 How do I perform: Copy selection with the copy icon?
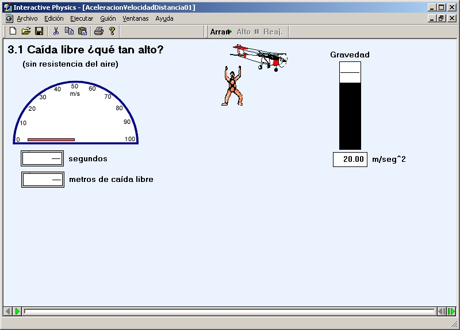(x=69, y=31)
